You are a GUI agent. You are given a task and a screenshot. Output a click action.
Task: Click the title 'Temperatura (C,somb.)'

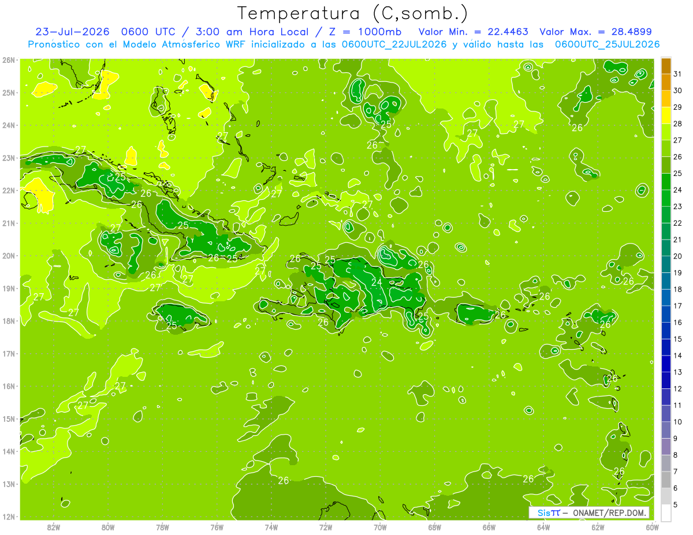[x=353, y=13]
